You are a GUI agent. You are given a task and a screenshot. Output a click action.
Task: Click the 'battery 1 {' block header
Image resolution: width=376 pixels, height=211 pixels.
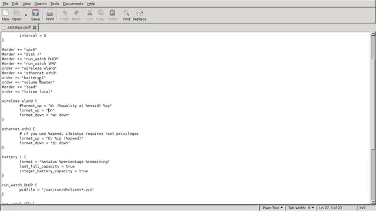coord(14,157)
